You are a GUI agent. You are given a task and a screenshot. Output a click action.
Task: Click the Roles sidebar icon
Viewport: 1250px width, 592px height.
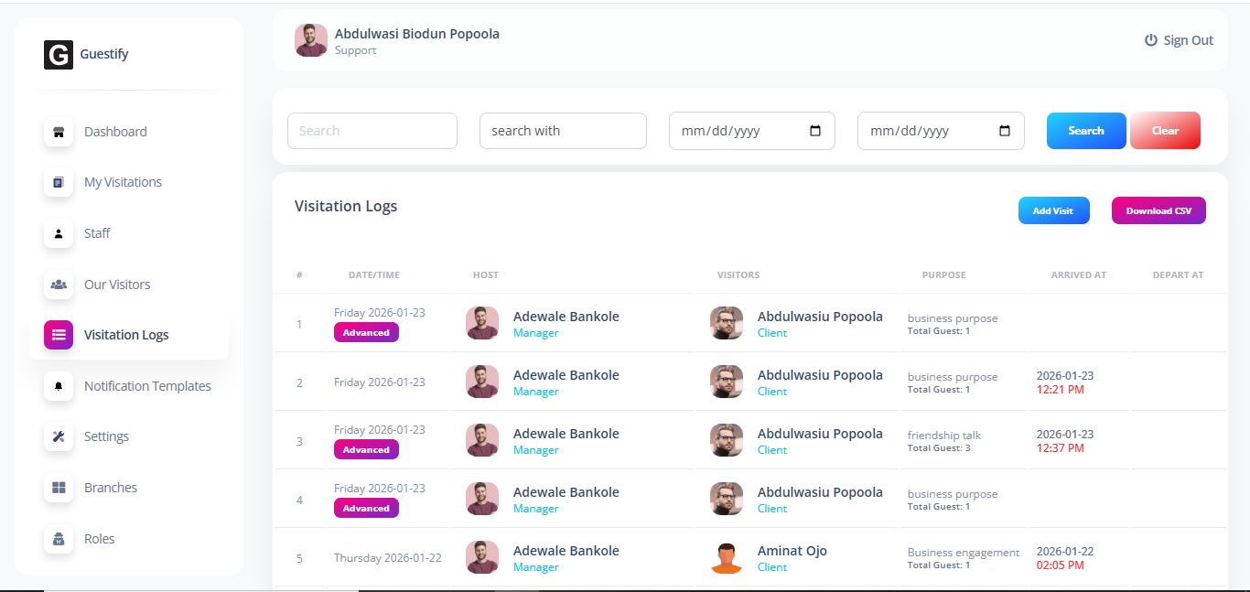point(59,539)
